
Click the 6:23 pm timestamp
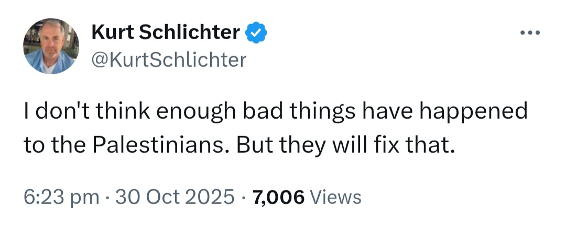[62, 197]
